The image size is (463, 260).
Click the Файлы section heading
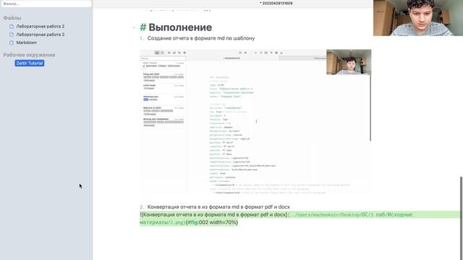point(12,18)
